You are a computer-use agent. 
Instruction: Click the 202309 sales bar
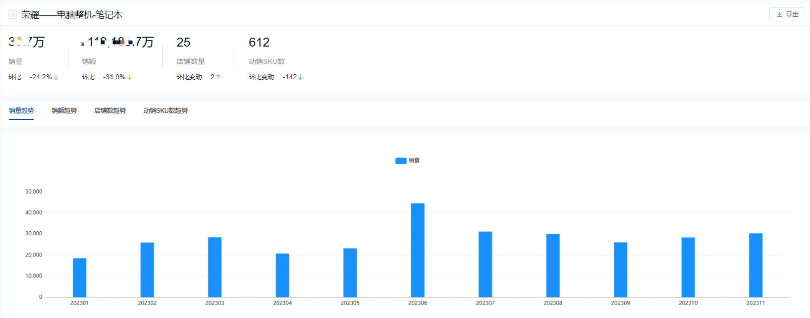click(x=620, y=269)
